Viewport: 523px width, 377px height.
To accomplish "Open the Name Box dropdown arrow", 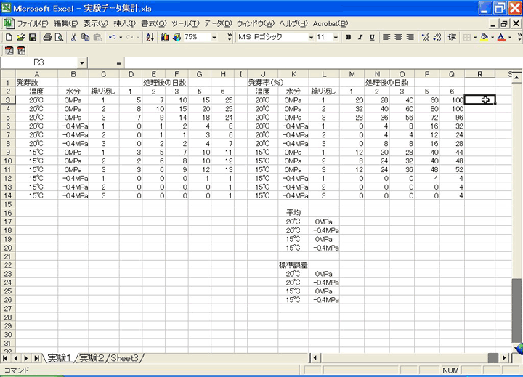I will coord(82,63).
